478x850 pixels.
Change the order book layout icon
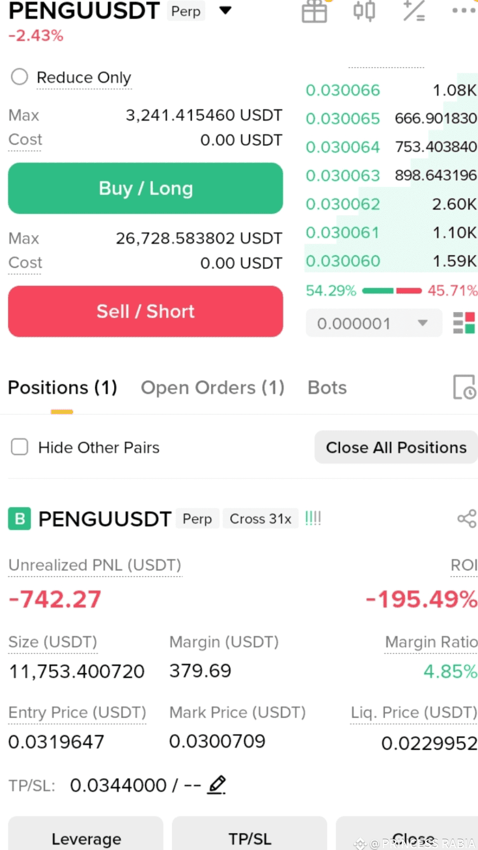click(464, 323)
